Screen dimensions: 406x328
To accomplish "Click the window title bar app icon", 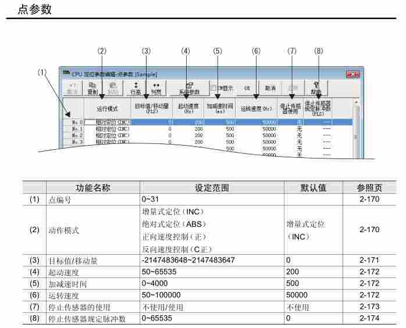I will (67, 74).
